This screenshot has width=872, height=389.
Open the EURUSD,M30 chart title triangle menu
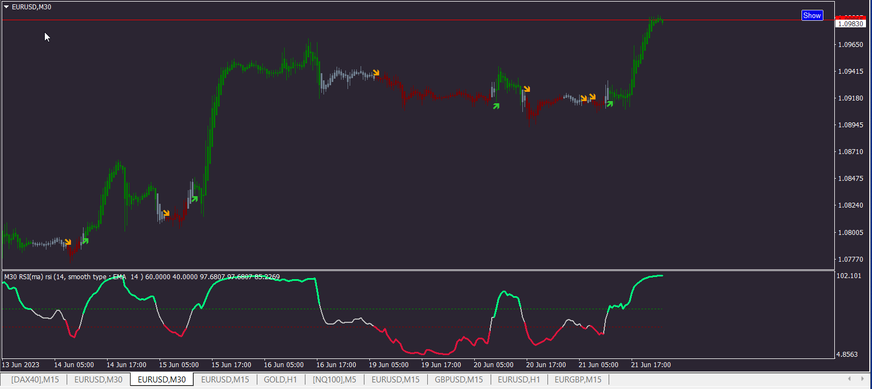pyautogui.click(x=7, y=7)
